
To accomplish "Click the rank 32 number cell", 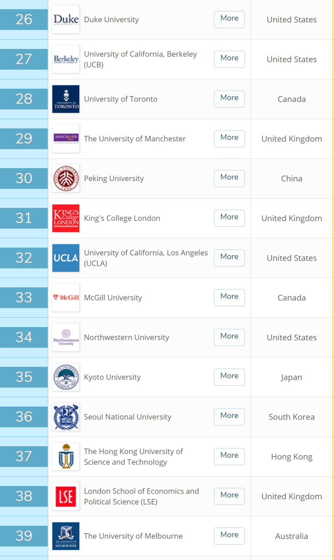I will click(24, 258).
